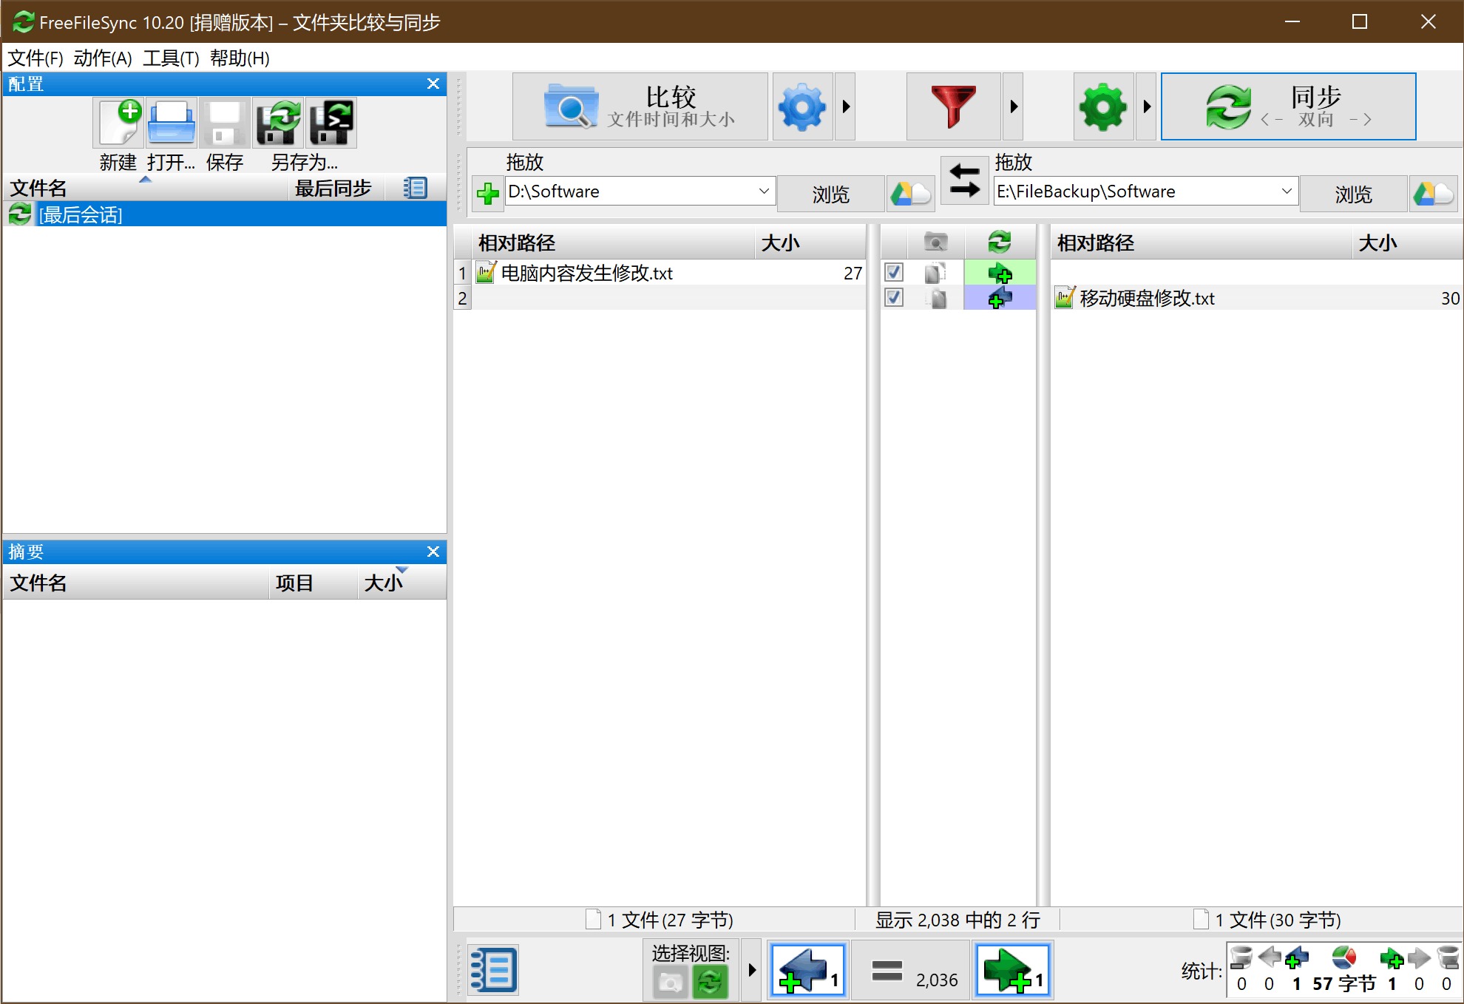This screenshot has width=1464, height=1004.
Task: Swap left and right folders
Action: 964,180
